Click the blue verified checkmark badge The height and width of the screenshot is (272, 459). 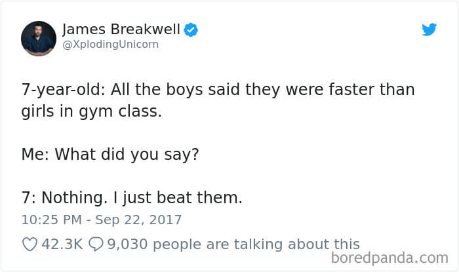191,29
